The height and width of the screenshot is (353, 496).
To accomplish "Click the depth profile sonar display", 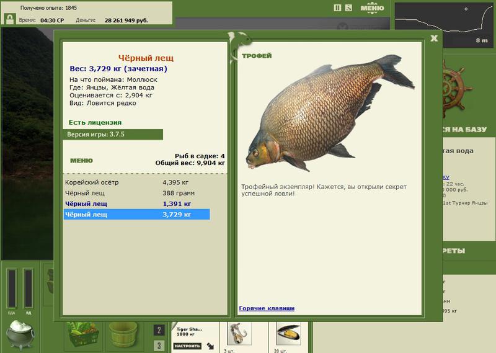I will [444, 25].
